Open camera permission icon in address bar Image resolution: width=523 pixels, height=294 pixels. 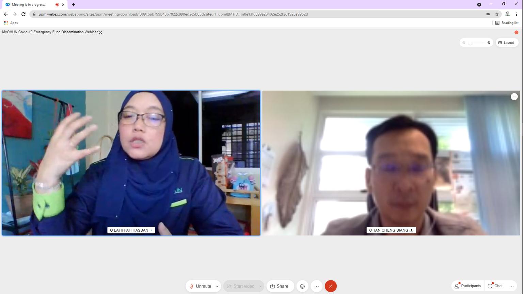coord(488,14)
